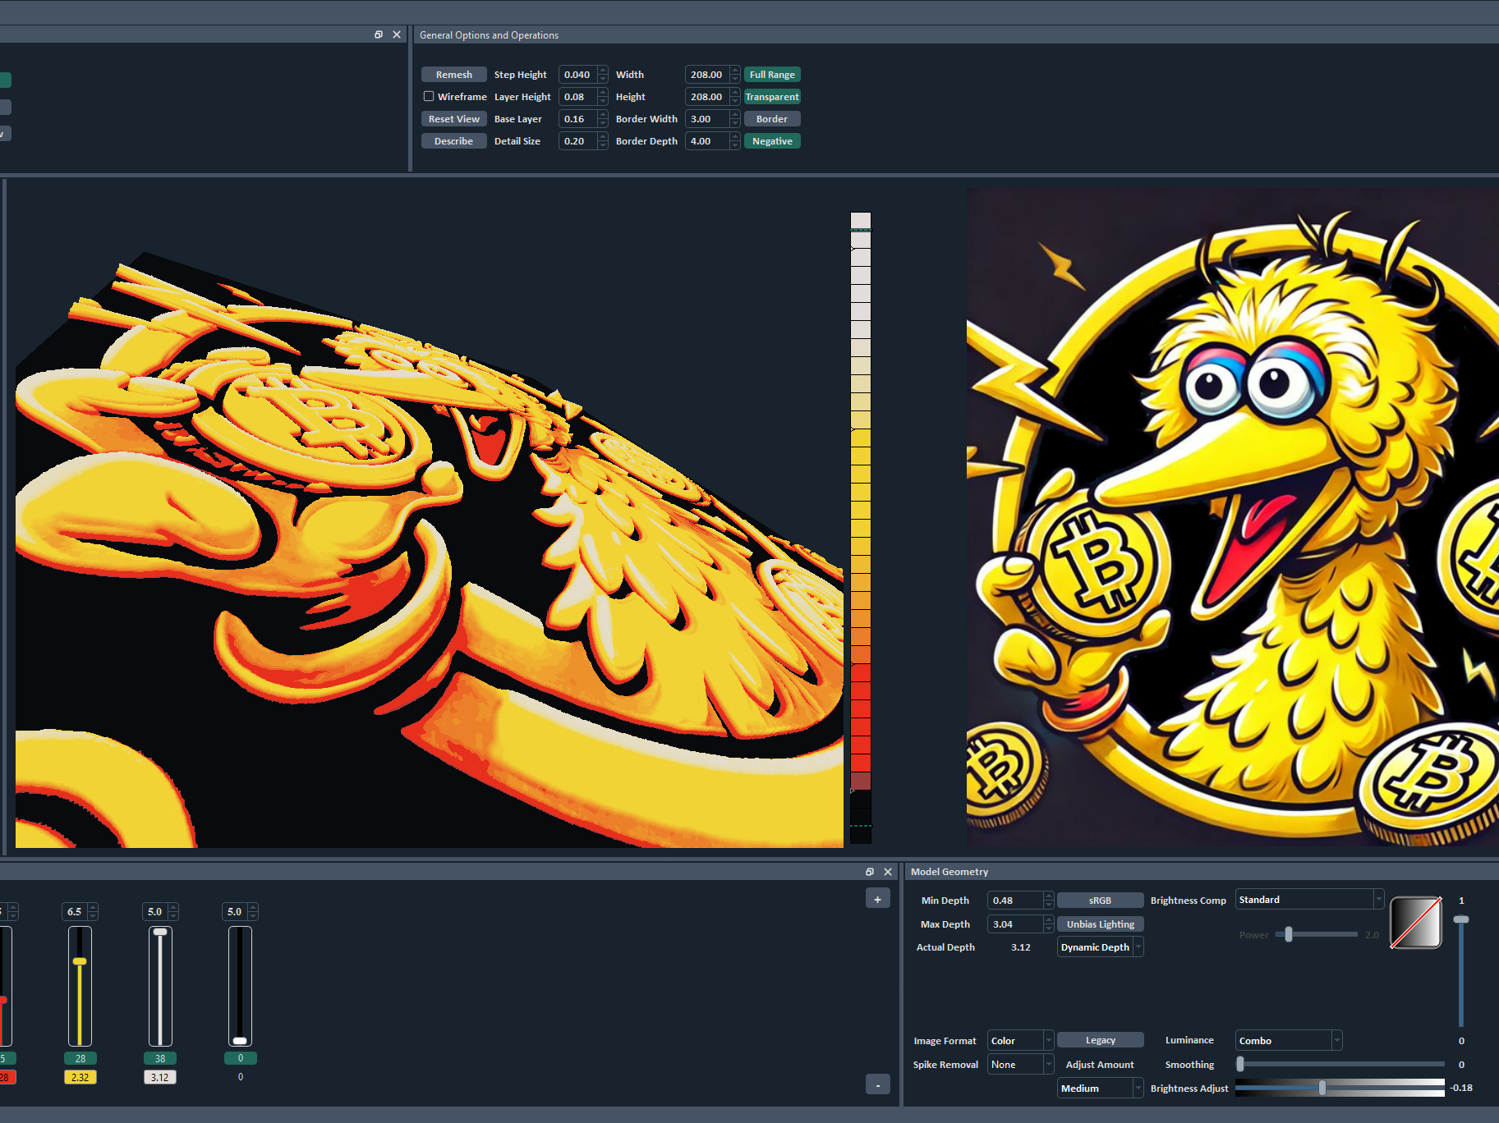This screenshot has width=1499, height=1123.
Task: Click the Power slider handle
Action: pyautogui.click(x=1289, y=934)
